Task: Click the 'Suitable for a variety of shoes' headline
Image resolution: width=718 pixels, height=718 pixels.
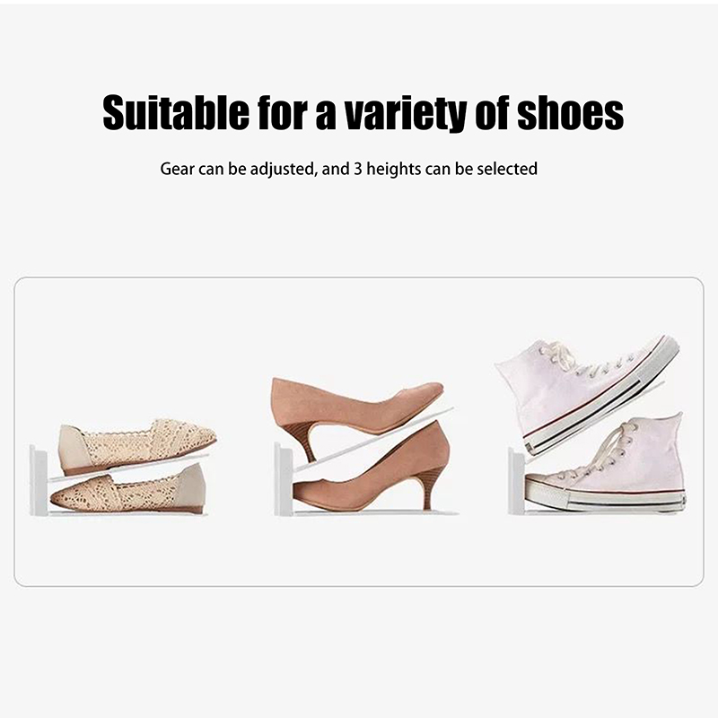Action: click(363, 113)
